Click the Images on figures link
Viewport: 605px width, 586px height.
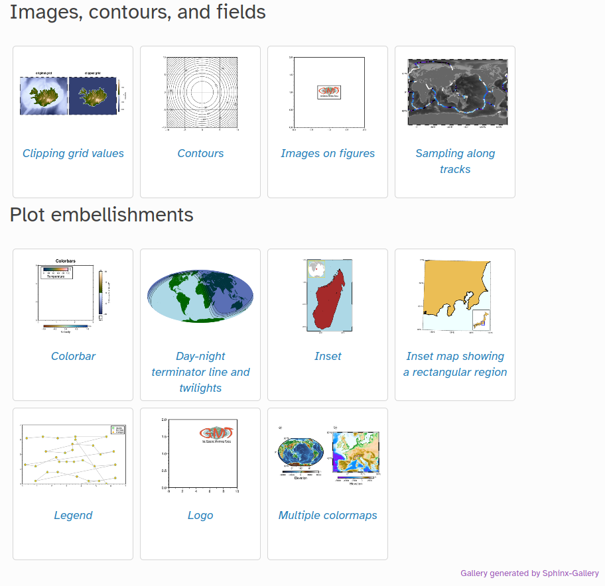328,153
